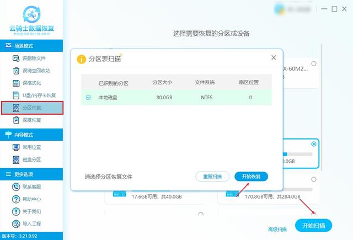Click the blurred user avatar in title bar
The width and height of the screenshot is (353, 240).
coord(280,9)
